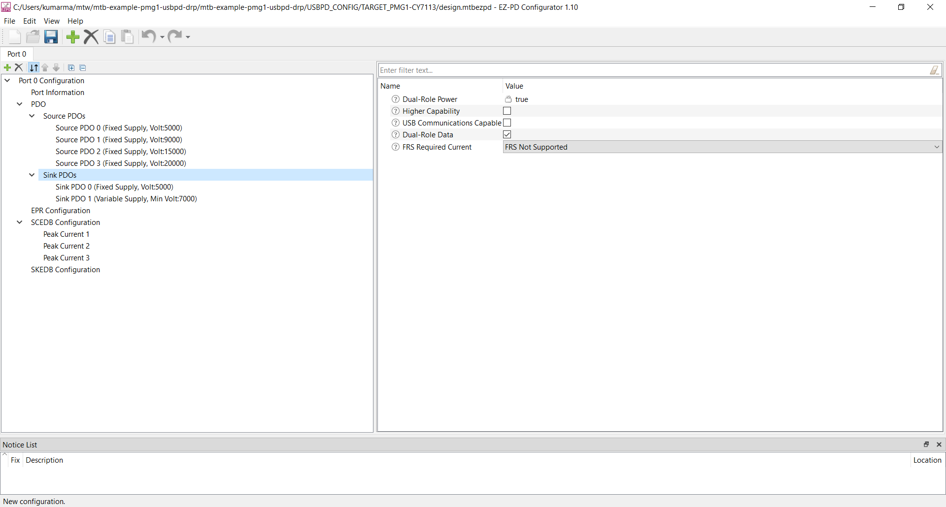Viewport: 946px width, 507px height.
Task: Click help icon next to Dual-Role Power
Action: (x=395, y=99)
